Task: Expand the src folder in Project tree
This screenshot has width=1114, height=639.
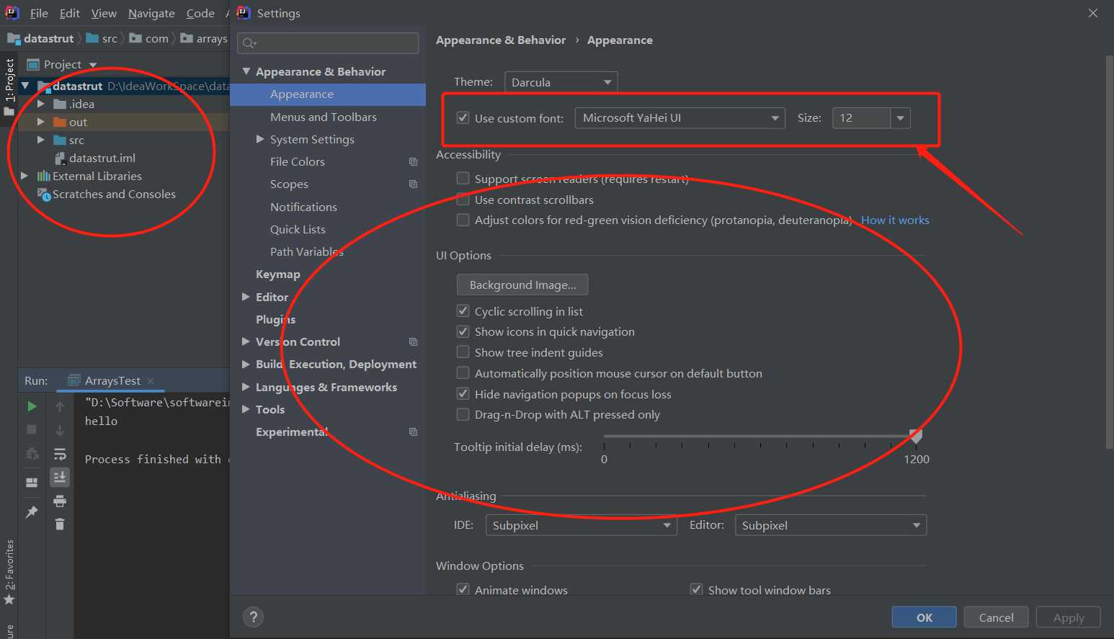Action: click(41, 140)
